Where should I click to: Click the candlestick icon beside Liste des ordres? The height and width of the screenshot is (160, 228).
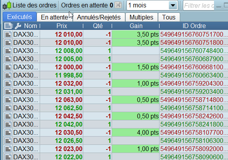(x=7, y=5)
